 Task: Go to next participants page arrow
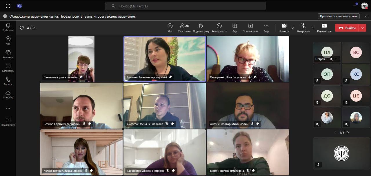tap(348, 133)
